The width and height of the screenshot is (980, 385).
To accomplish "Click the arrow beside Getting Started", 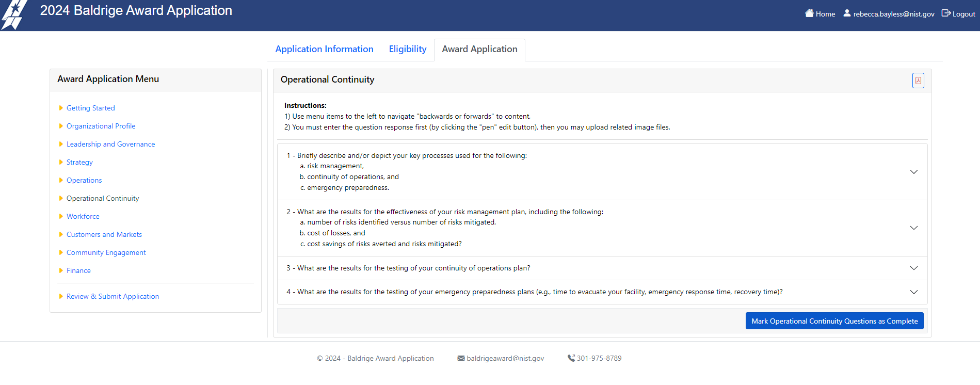I will point(61,108).
